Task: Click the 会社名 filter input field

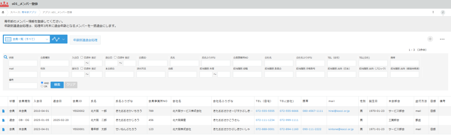Action: (x=279, y=63)
